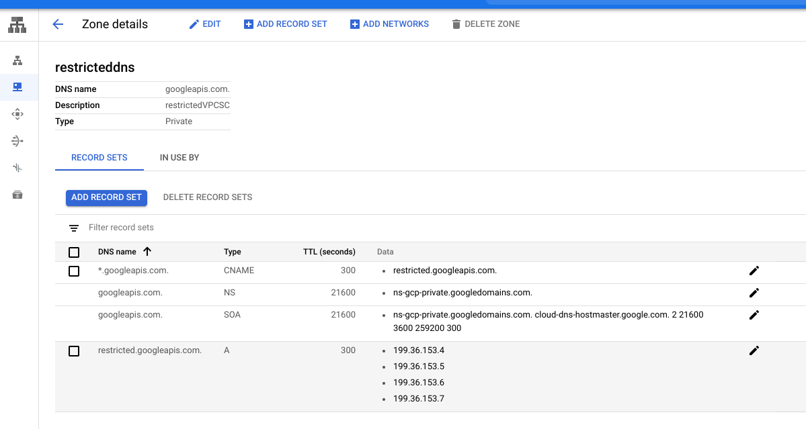806x429 pixels.
Task: Check the select-all checkbox in table header
Action: click(74, 251)
